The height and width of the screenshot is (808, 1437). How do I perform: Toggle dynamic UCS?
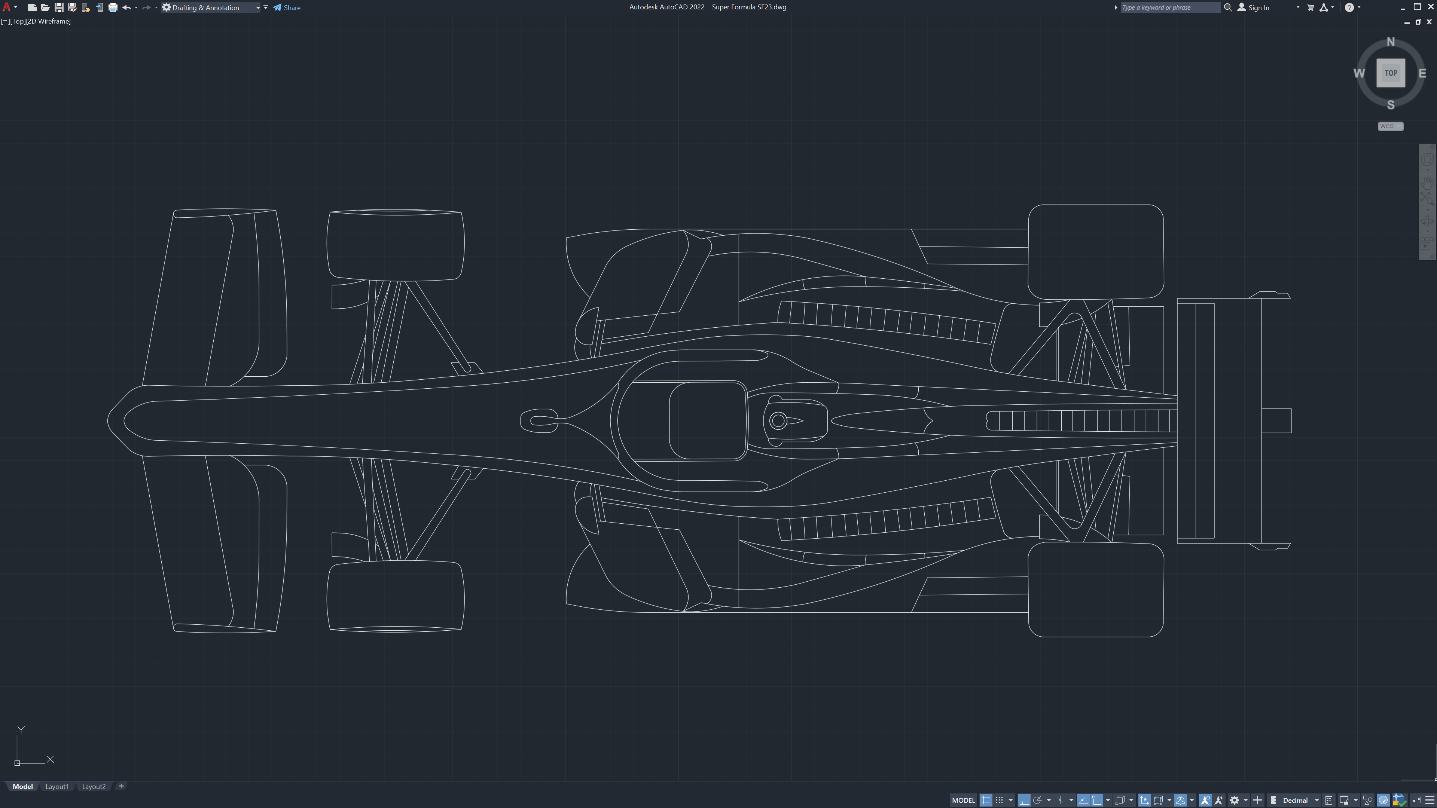(1144, 800)
